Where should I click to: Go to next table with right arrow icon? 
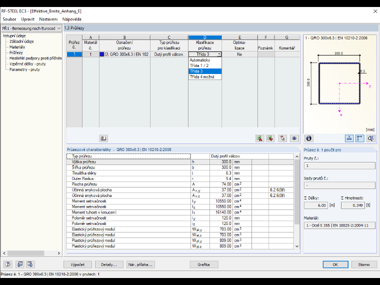(x=30, y=264)
